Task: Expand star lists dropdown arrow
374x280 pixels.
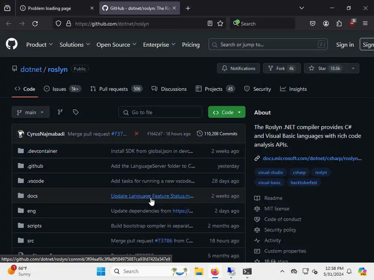Action: click(x=353, y=68)
